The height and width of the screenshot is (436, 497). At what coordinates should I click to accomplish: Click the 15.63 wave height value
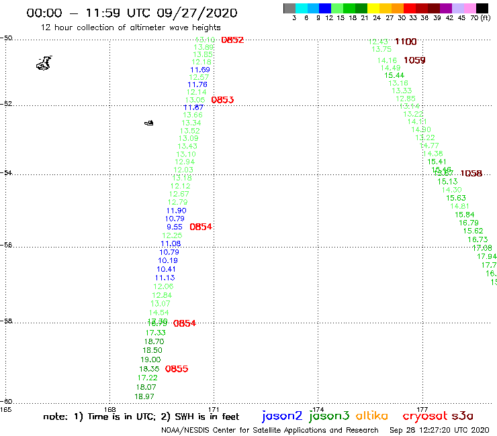(456, 198)
